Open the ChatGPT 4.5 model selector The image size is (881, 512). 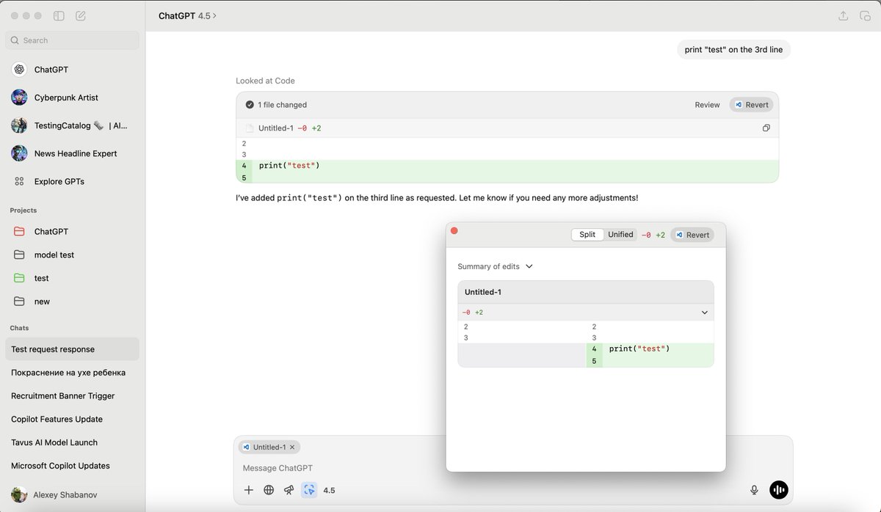(188, 15)
